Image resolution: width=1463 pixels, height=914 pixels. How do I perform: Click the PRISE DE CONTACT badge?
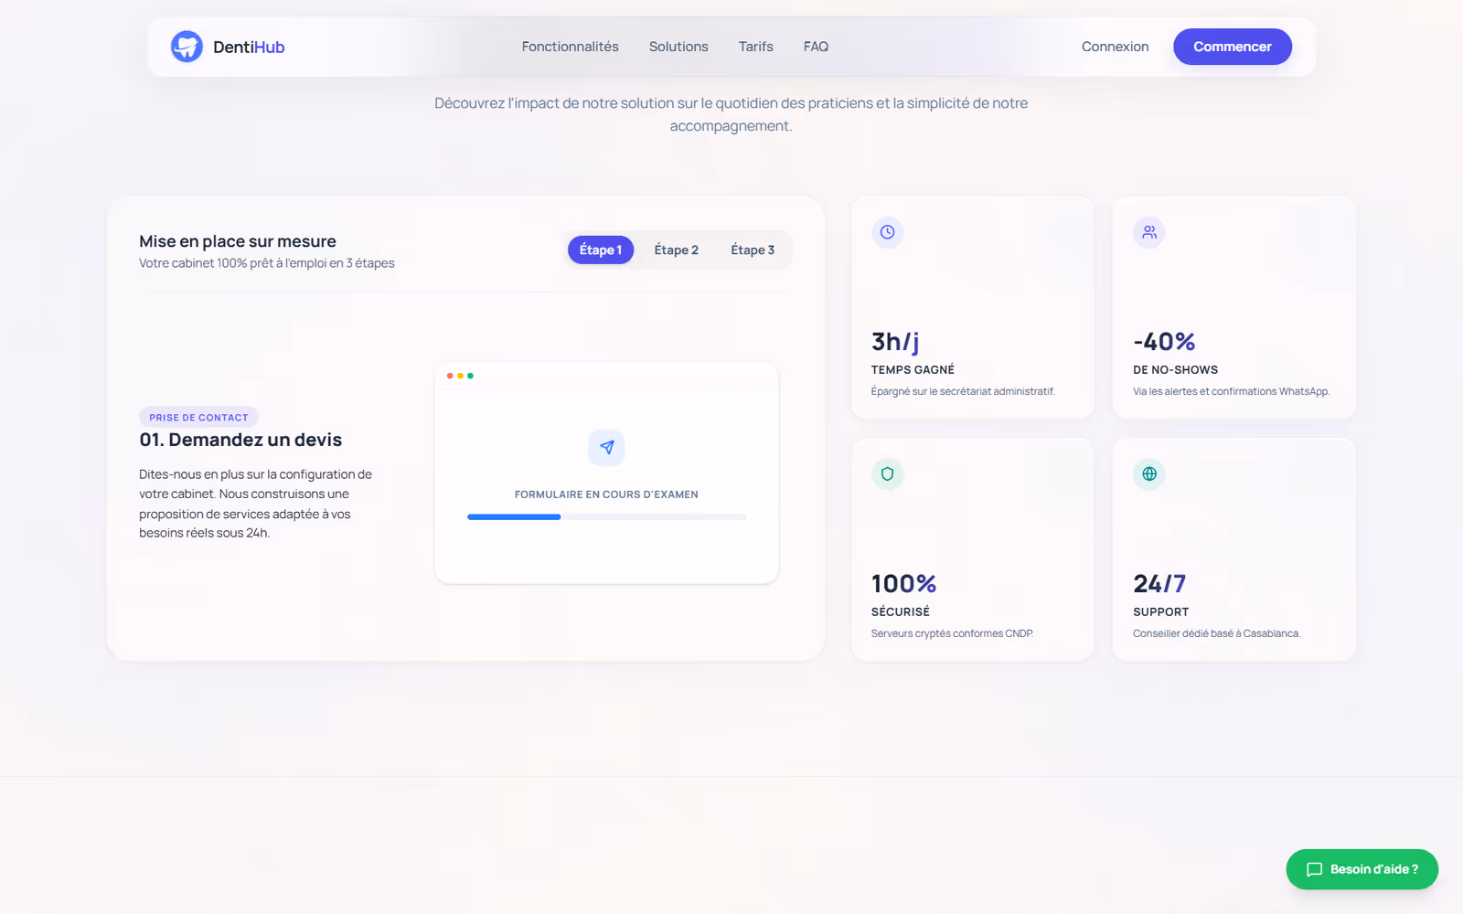198,417
